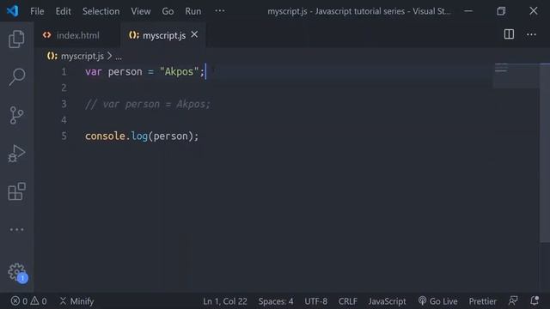Start Go Live server
This screenshot has width=550, height=309.
tap(437, 301)
